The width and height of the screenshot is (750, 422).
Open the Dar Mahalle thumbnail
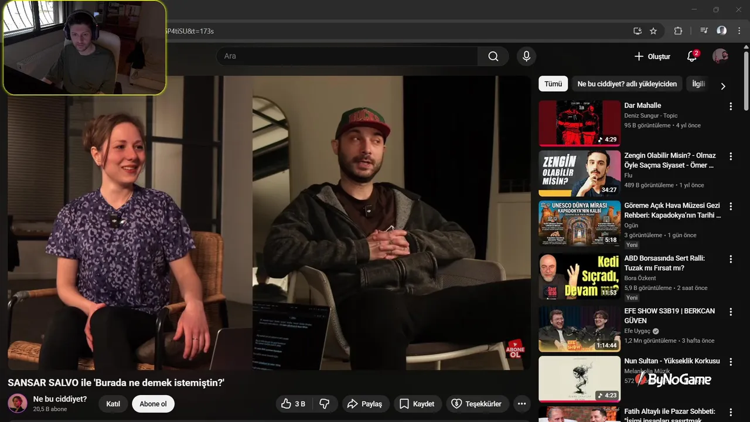[x=579, y=123]
